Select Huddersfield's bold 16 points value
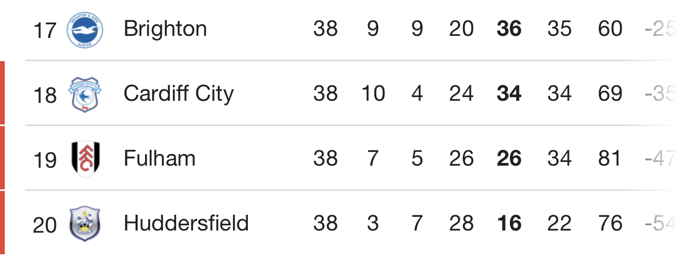 509,223
